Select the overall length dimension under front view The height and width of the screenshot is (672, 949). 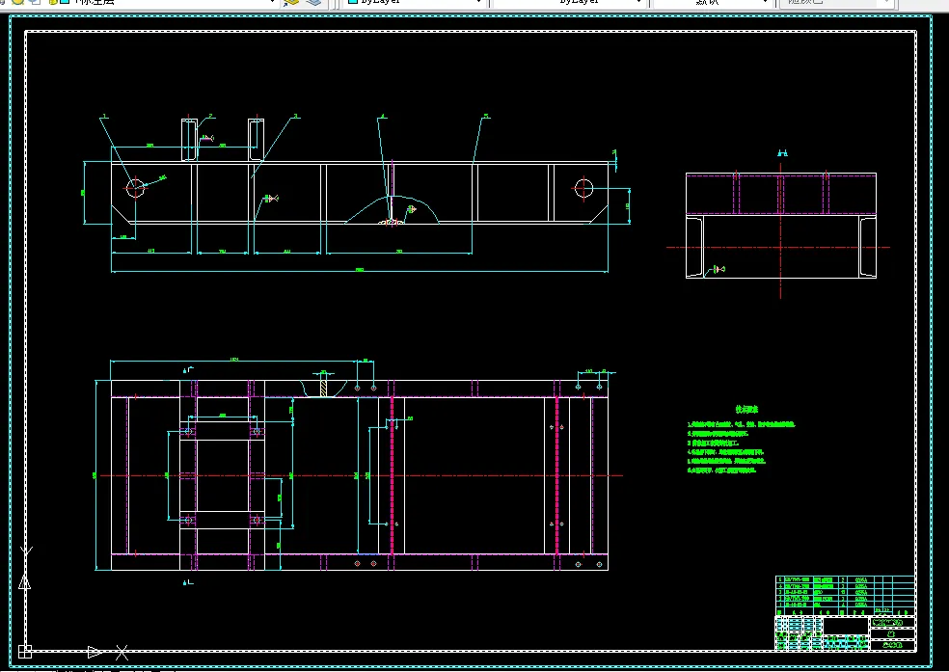click(360, 270)
